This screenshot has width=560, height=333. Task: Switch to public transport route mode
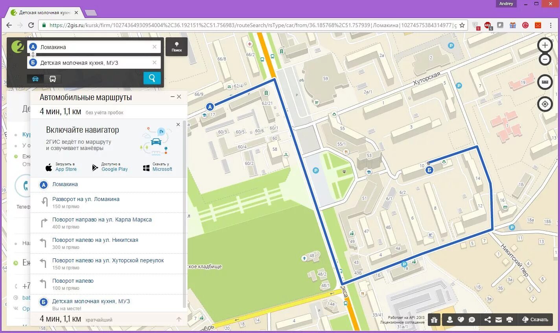point(52,79)
